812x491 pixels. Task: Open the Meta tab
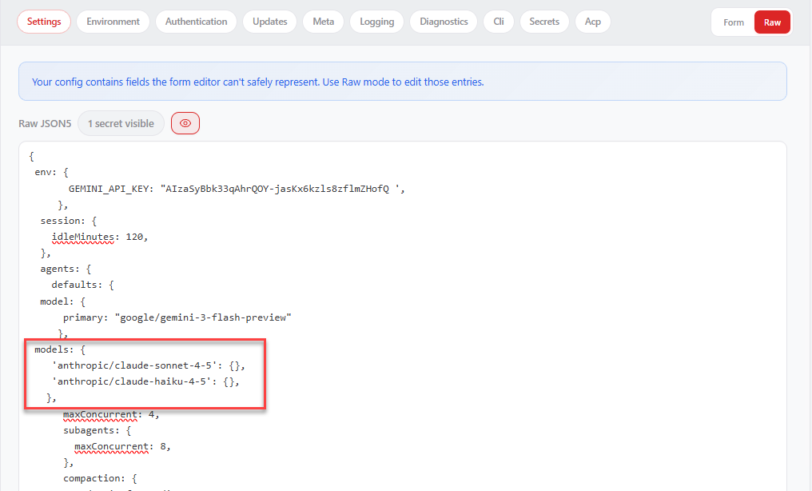323,22
